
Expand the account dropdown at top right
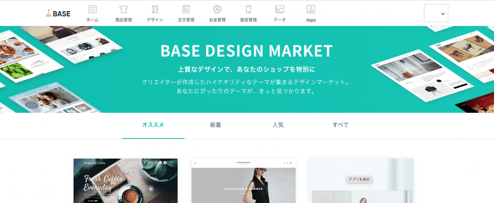(x=436, y=13)
